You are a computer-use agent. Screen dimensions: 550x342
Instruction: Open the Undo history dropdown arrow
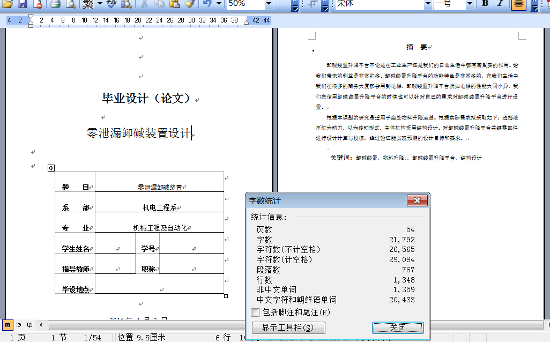[x=219, y=4]
